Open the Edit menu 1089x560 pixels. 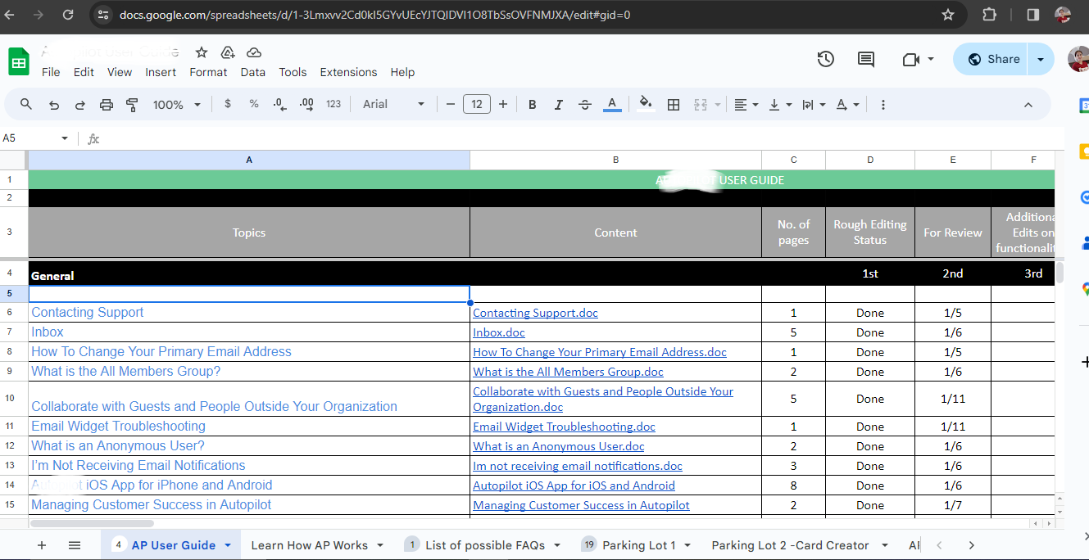[84, 72]
